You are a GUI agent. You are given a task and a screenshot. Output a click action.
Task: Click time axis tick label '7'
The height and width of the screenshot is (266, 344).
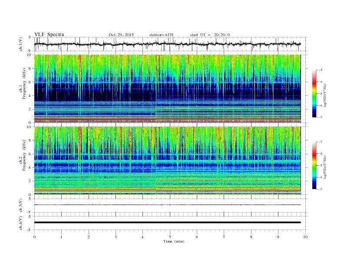[x=224, y=237]
